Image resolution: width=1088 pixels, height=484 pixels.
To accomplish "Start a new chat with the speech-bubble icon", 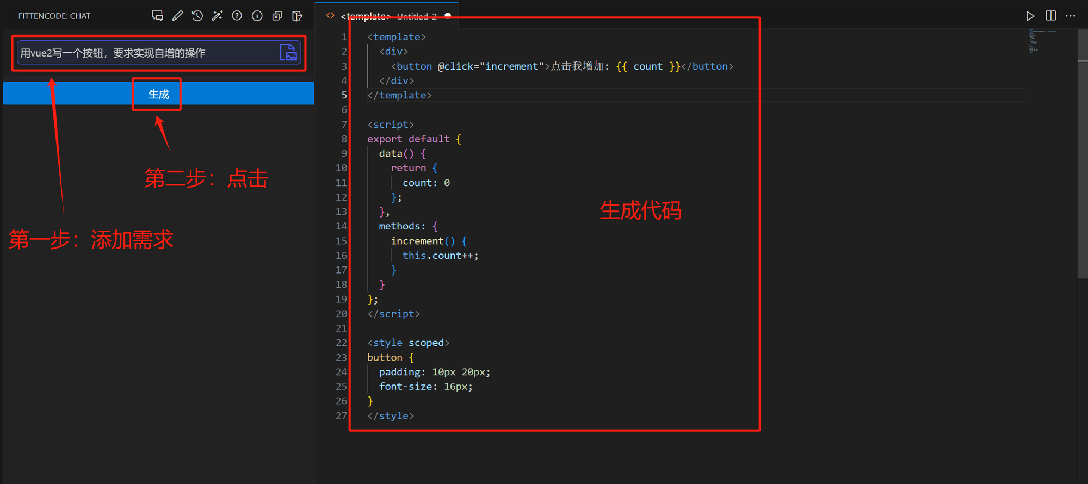I will (158, 16).
